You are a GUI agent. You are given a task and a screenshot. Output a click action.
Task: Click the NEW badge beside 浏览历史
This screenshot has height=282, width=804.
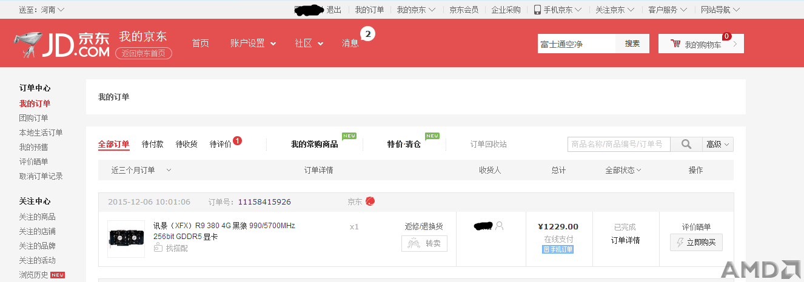(x=58, y=275)
